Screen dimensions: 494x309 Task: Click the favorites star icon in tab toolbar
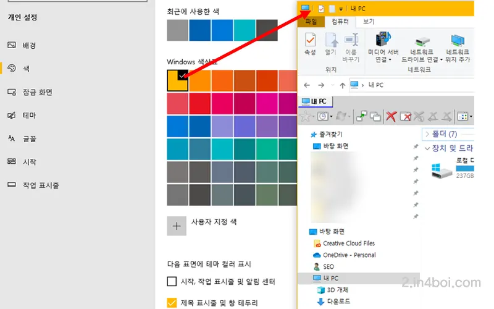pos(305,117)
